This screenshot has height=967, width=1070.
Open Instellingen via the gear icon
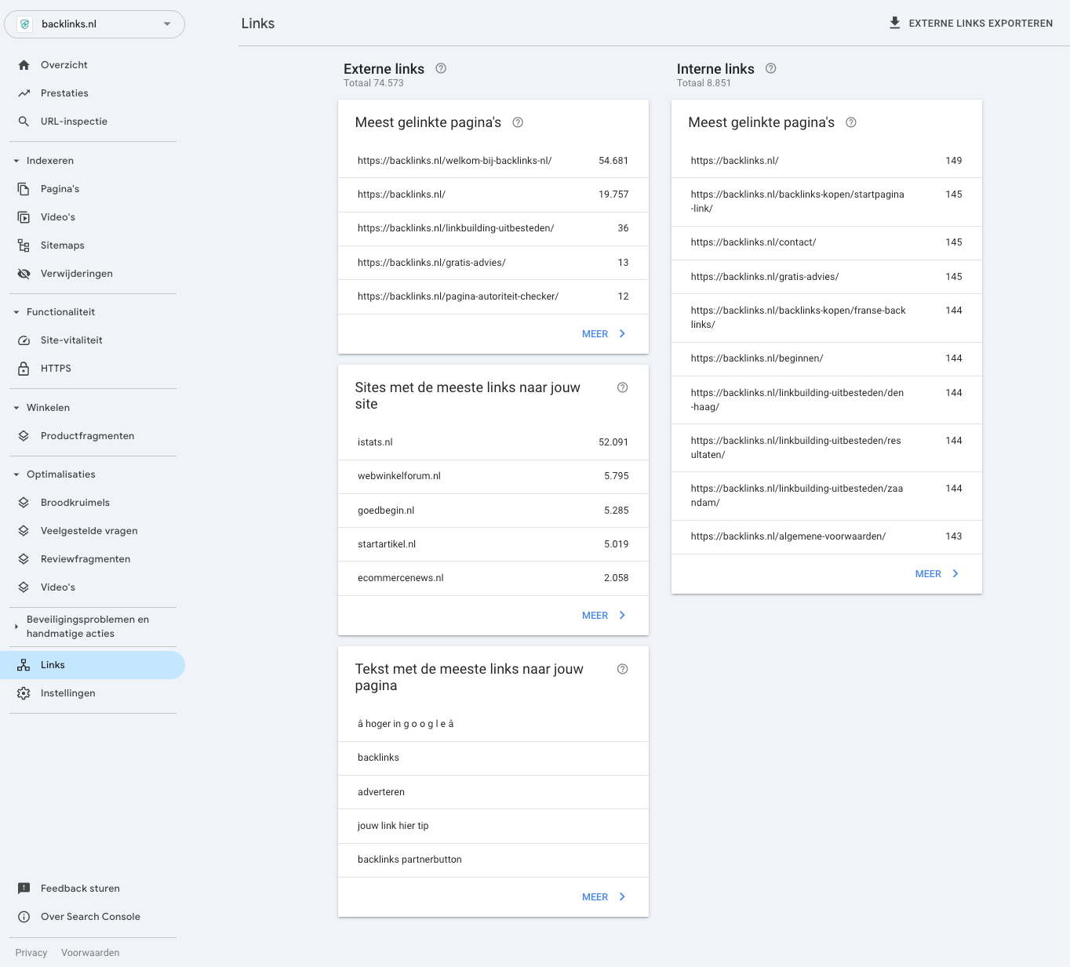[x=67, y=693]
